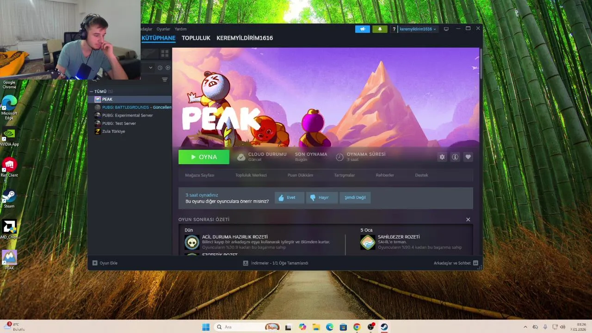Viewport: 592px width, 333px height.
Task: Open Microsoft Store from the taskbar
Action: tap(343, 327)
